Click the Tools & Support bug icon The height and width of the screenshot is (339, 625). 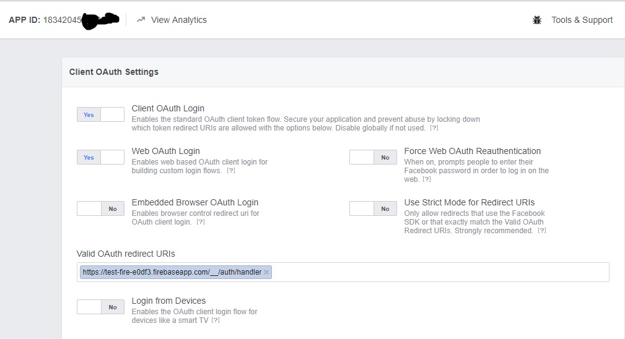(x=537, y=20)
